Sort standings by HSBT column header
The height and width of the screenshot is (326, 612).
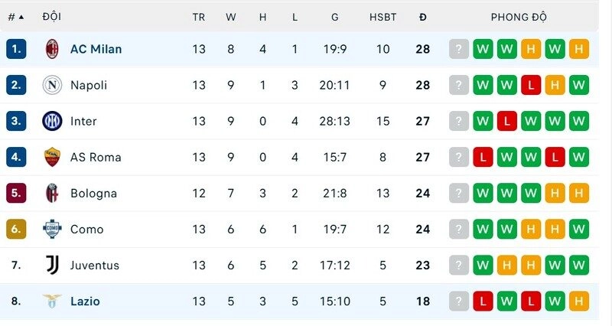click(383, 17)
